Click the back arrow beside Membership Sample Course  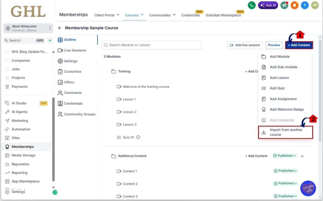(60, 28)
